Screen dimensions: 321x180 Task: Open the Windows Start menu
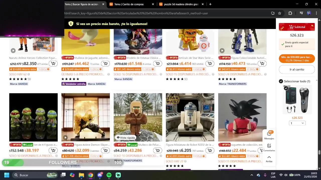point(7,175)
